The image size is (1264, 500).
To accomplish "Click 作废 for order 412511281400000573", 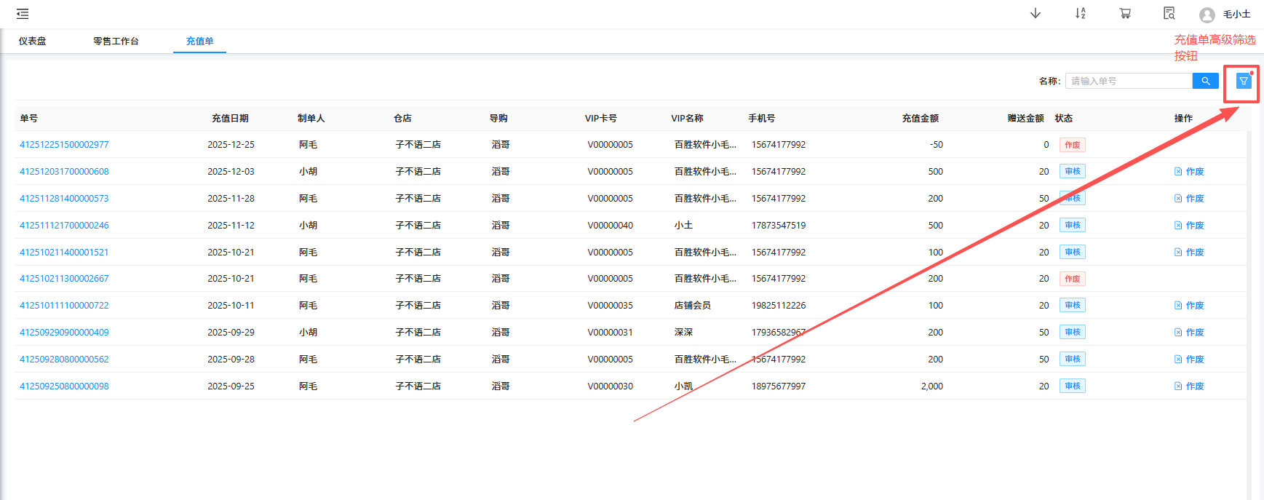I will coord(1189,198).
